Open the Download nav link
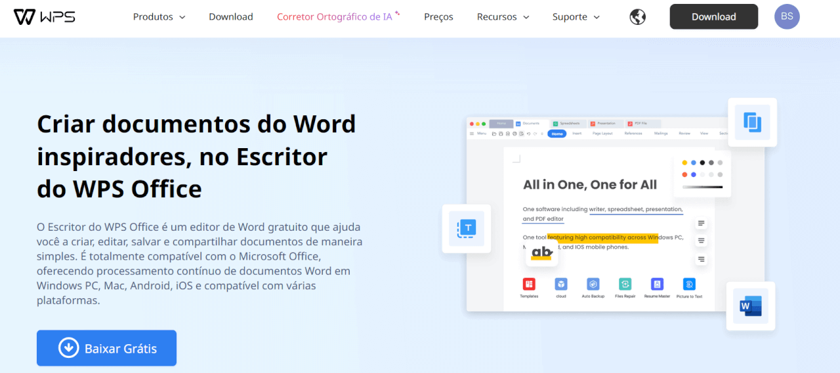840x373 pixels. coord(231,17)
